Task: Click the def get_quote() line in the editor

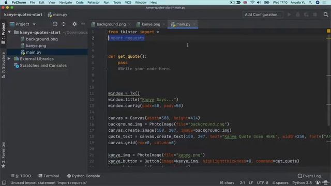Action: pos(127,56)
